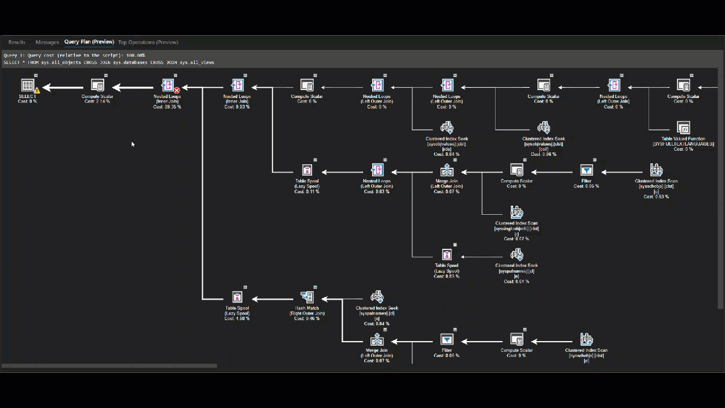Click the Clustered Index Scan [syssingleobjrefs] node
725x408 pixels.
pyautogui.click(x=517, y=211)
